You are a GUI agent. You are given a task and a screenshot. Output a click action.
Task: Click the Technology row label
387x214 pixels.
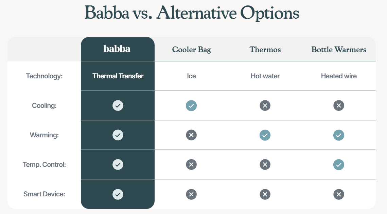tap(44, 76)
